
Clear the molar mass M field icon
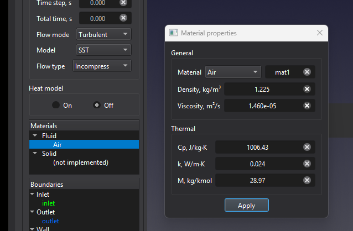coord(307,180)
